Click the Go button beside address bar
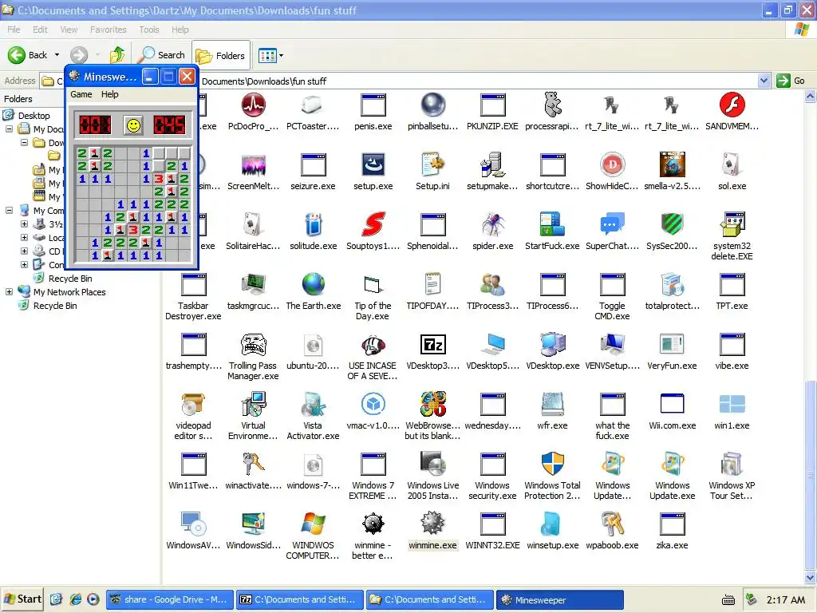Viewport: 817px width, 613px height. pyautogui.click(x=791, y=81)
